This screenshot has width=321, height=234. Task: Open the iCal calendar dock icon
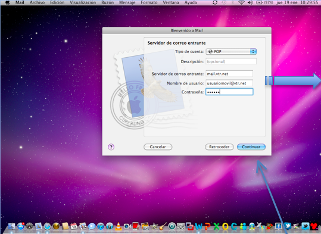point(74,226)
